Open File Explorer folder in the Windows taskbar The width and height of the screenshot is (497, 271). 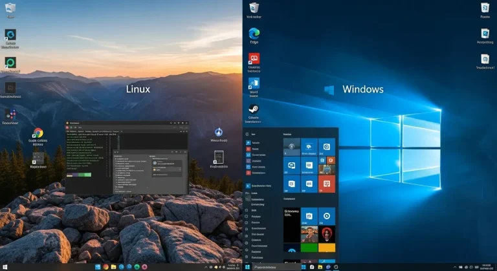[320, 267]
